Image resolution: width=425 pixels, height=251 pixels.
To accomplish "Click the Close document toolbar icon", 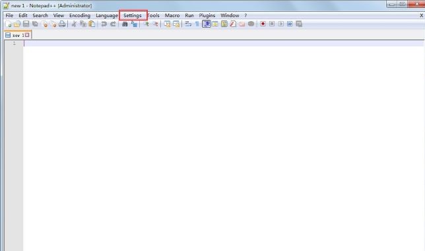I will tap(44, 24).
